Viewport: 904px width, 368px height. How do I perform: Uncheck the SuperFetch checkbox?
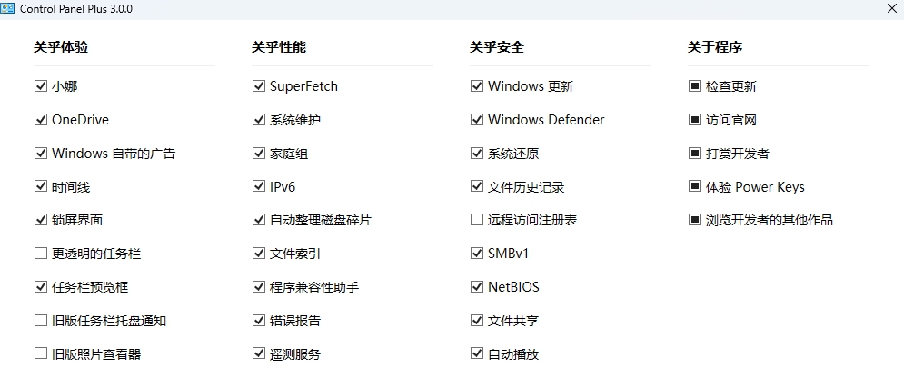(x=259, y=86)
